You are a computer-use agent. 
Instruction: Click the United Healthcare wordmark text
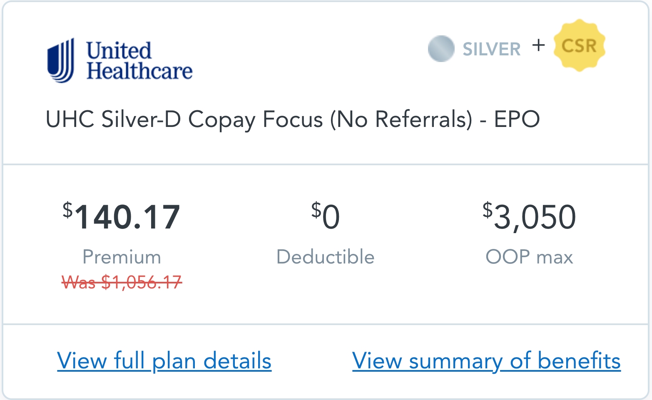coord(139,61)
